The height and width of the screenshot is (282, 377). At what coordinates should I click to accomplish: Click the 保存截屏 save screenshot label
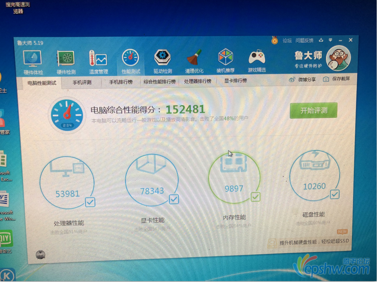click(341, 79)
